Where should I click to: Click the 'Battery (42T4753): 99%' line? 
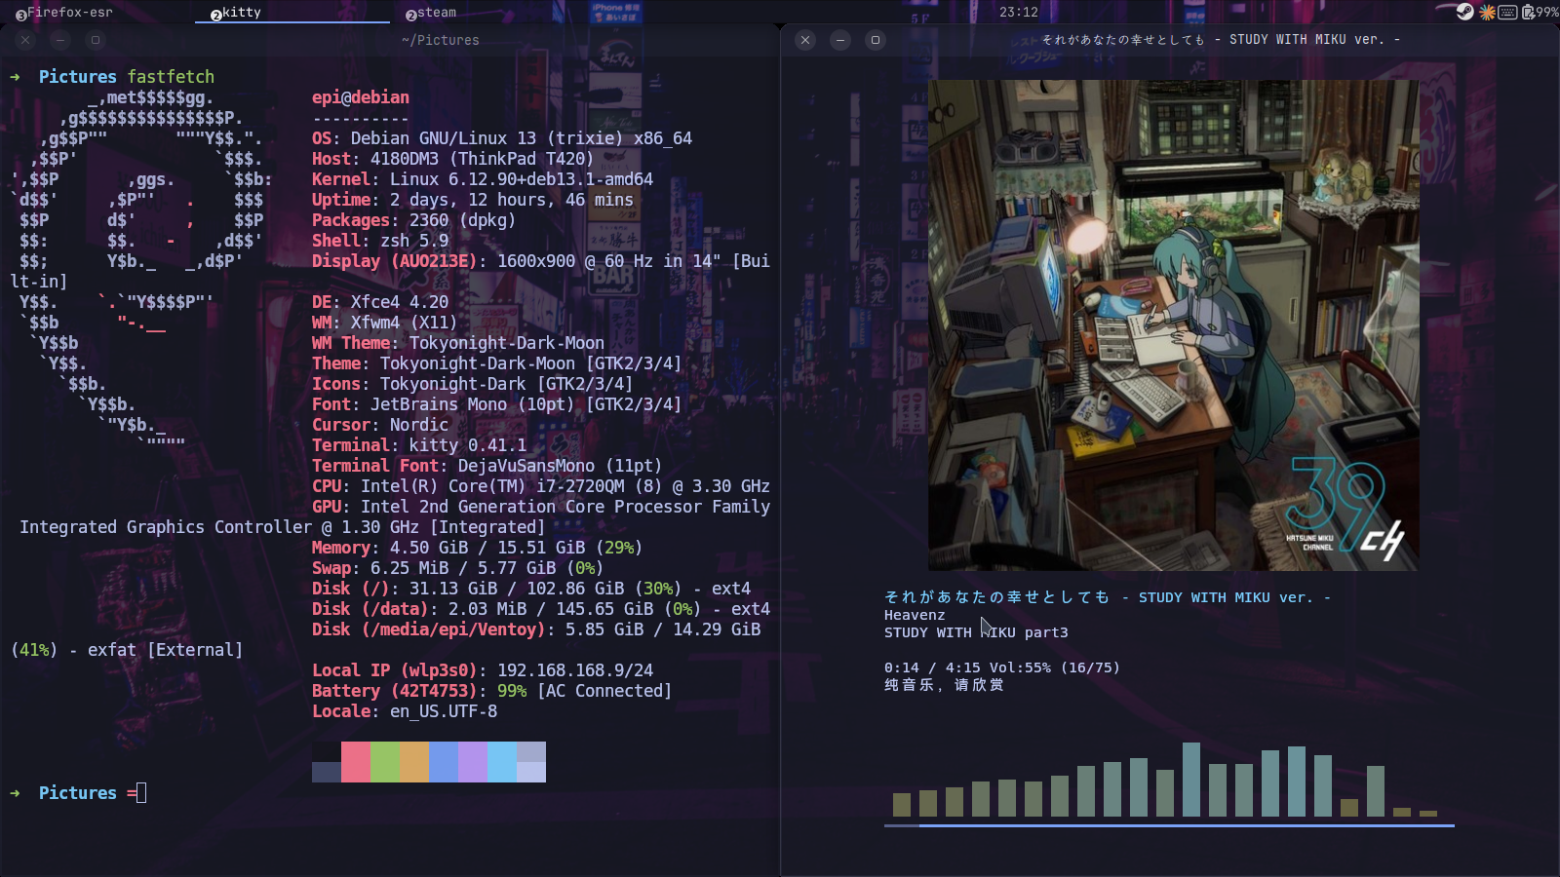(x=492, y=691)
